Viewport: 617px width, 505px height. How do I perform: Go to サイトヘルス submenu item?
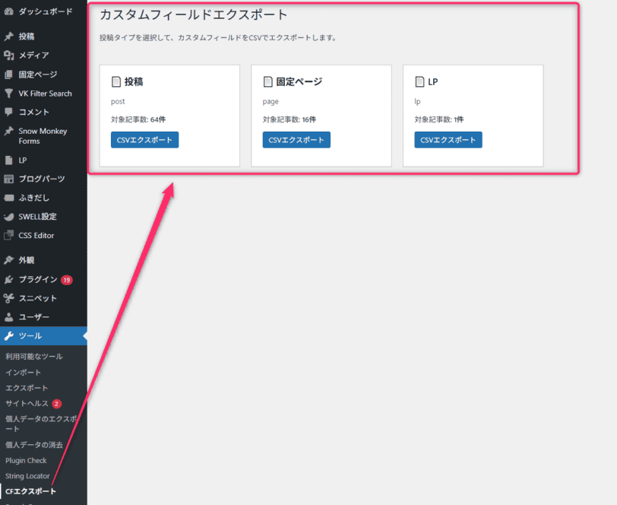click(27, 403)
